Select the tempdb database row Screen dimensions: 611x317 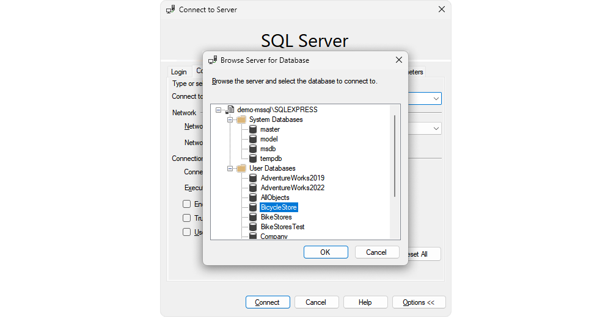(x=271, y=158)
